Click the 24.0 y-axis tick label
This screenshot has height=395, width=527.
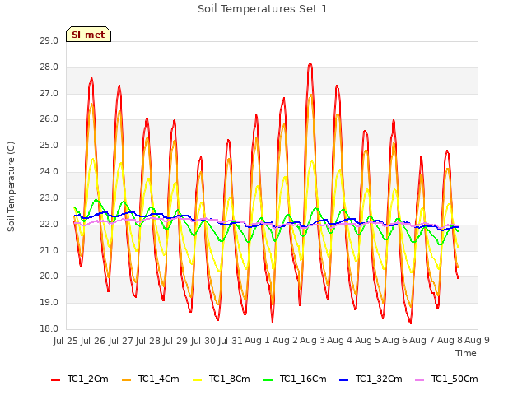(49, 172)
